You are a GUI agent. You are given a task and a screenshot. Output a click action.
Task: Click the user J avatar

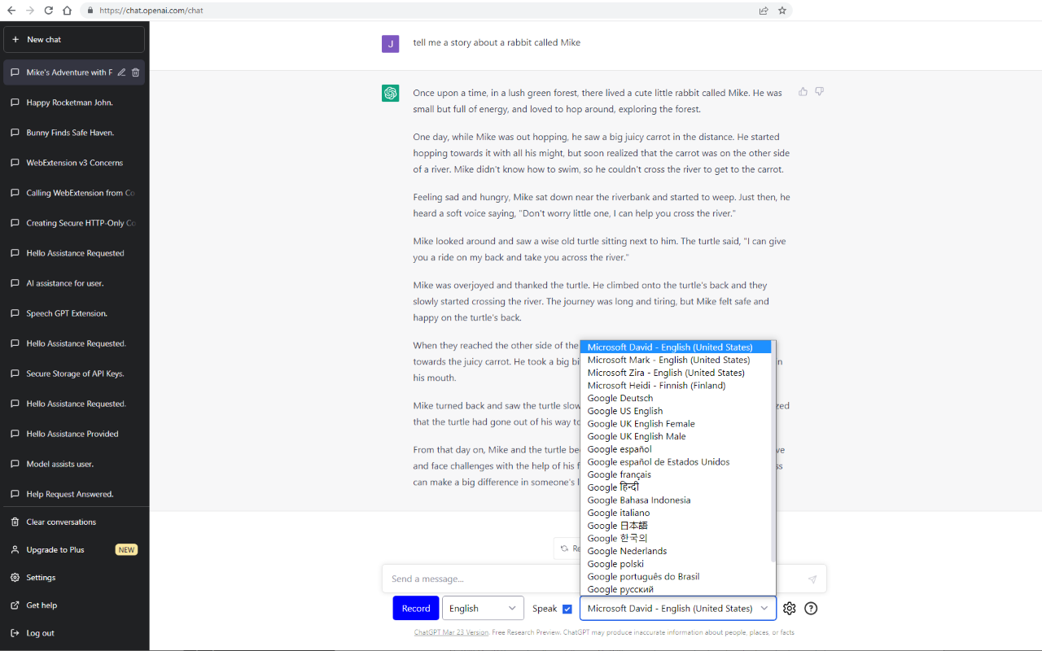click(391, 43)
